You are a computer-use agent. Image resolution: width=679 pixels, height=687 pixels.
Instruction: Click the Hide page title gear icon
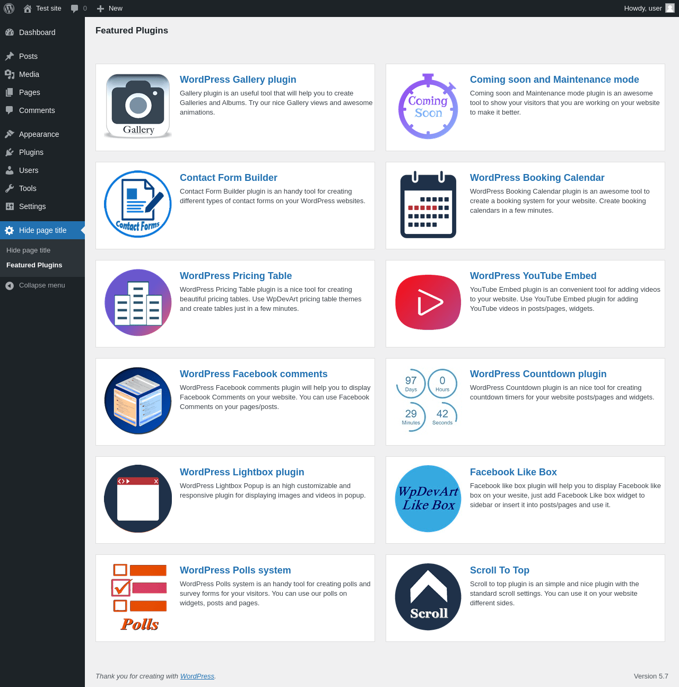[10, 230]
